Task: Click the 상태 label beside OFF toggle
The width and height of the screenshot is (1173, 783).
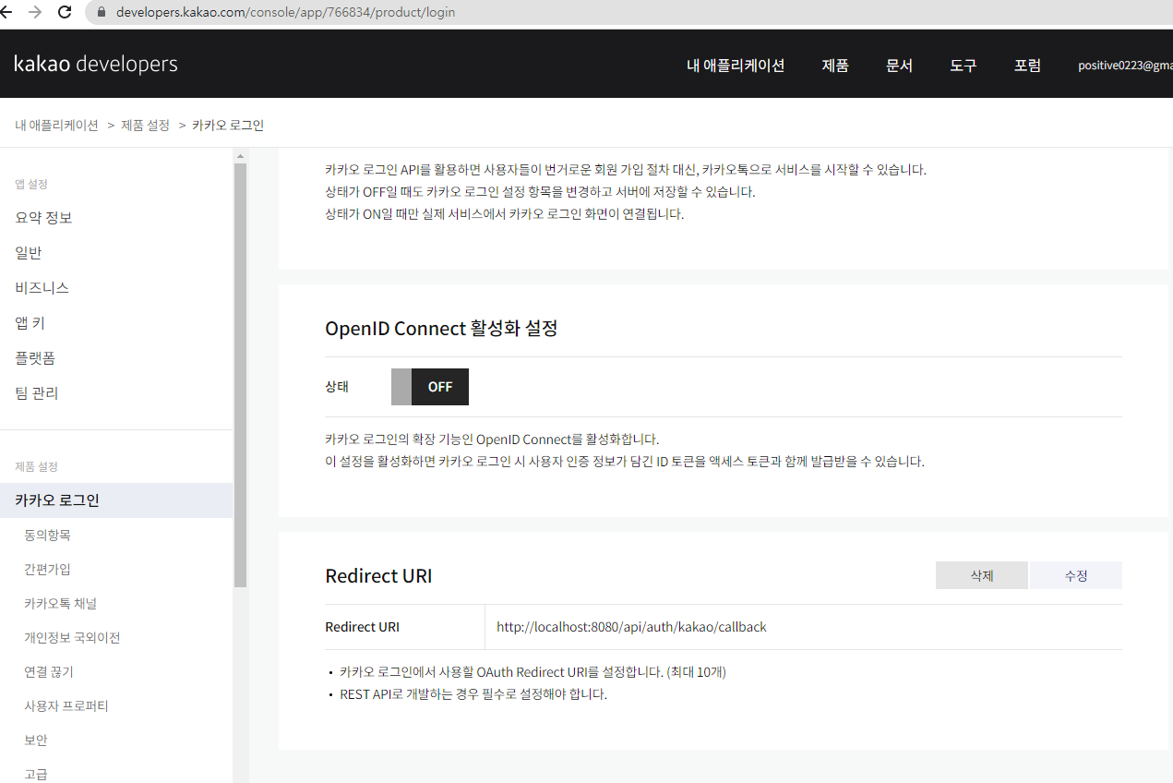Action: tap(337, 387)
